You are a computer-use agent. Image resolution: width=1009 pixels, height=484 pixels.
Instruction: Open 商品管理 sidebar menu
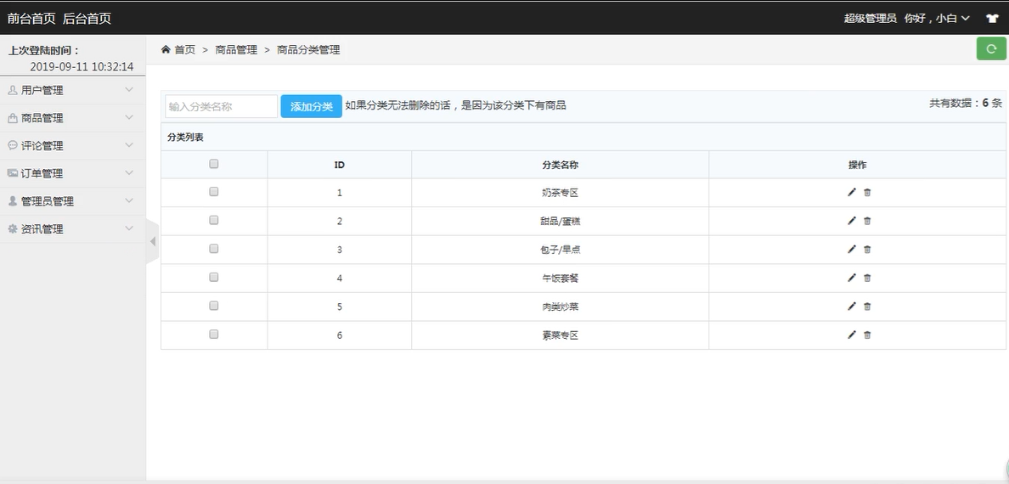click(72, 118)
